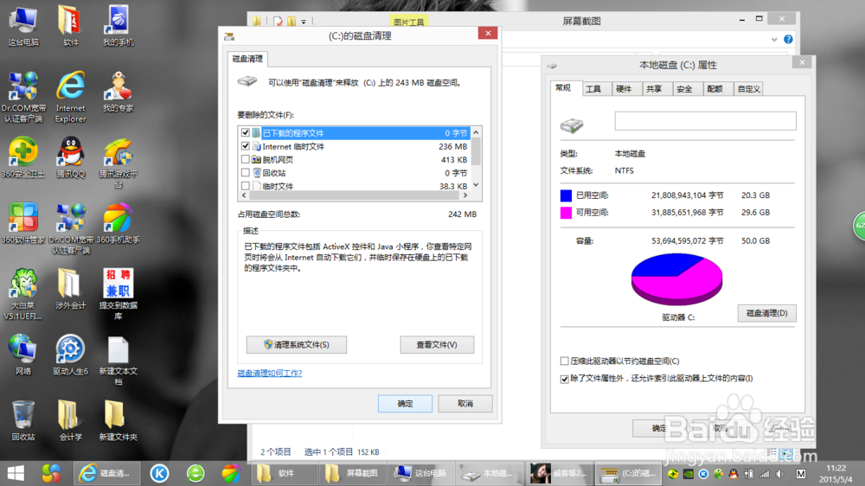Switch to the 自定义 tab in properties

(x=748, y=89)
